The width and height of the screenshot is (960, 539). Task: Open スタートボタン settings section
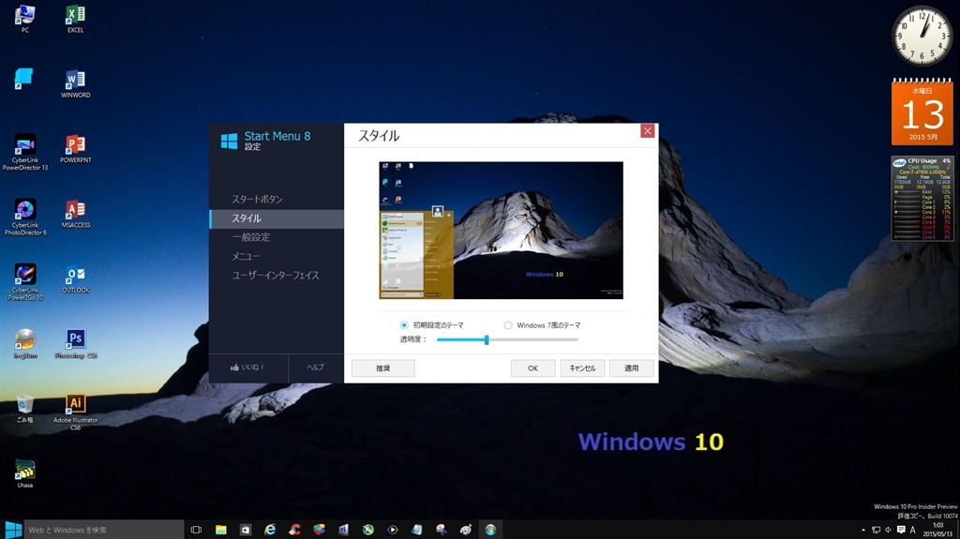tap(277, 199)
